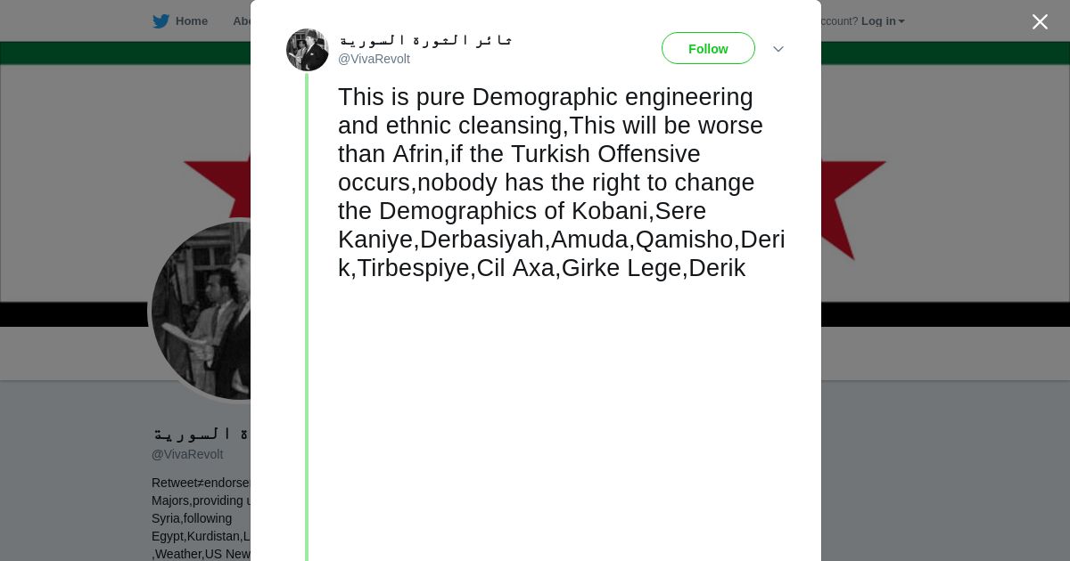Click the @VivaRevolt handle in the tweet header
Image resolution: width=1070 pixels, height=561 pixels.
[374, 59]
